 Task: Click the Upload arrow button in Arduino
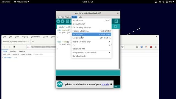pos(62,21)
